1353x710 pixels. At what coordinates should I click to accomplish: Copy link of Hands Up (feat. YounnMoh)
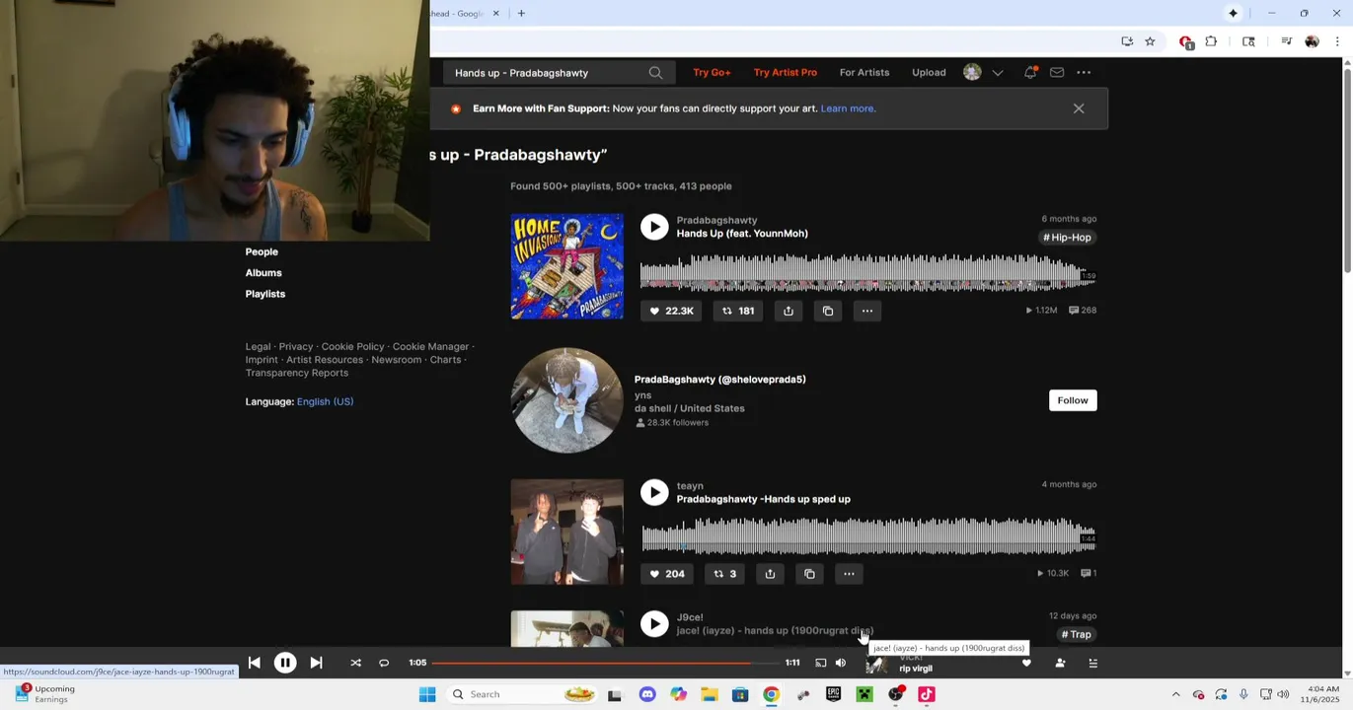click(828, 311)
